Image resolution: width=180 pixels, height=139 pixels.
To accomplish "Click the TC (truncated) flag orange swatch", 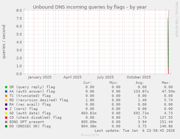I will [x=6, y=96].
